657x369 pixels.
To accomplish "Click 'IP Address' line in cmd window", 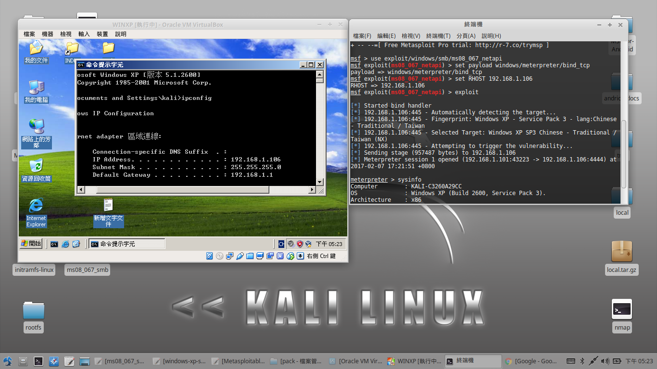I will [187, 159].
